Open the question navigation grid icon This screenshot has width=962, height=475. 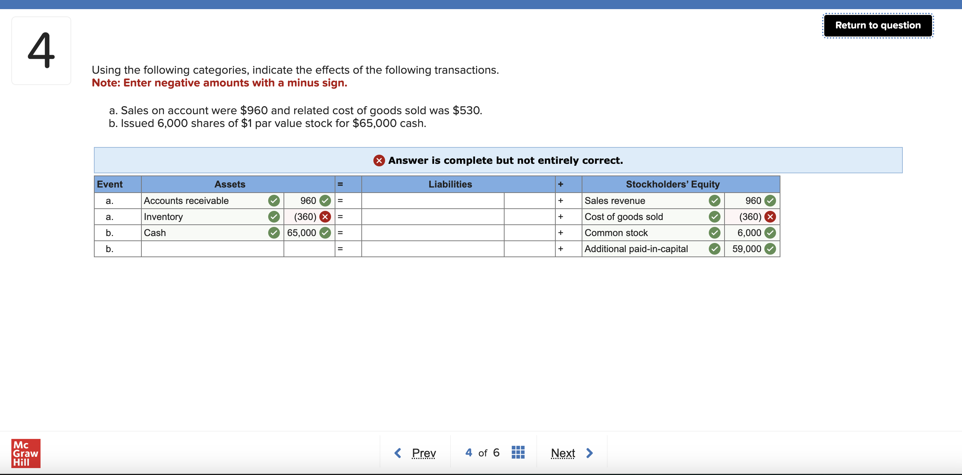pos(517,452)
